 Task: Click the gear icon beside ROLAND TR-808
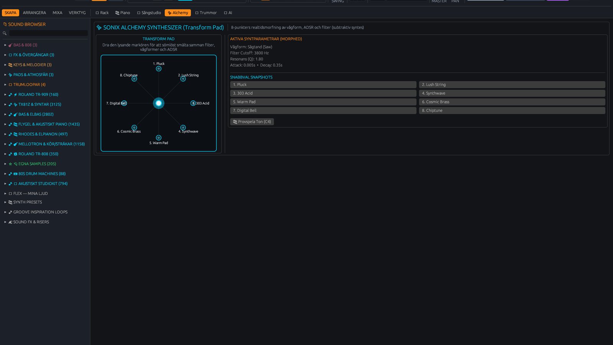pos(15,154)
